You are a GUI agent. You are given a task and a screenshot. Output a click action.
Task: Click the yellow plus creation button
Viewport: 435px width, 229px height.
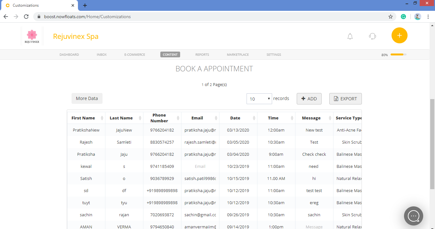click(399, 36)
